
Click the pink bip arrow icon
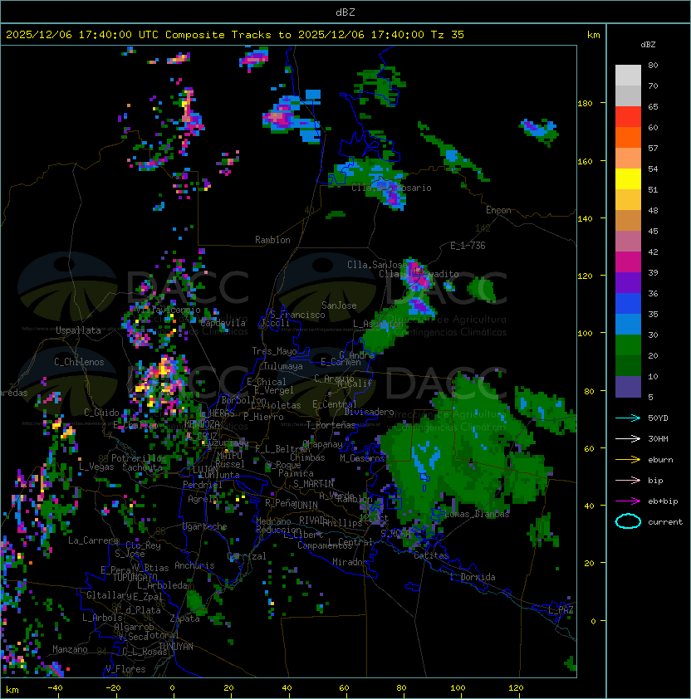[x=628, y=480]
